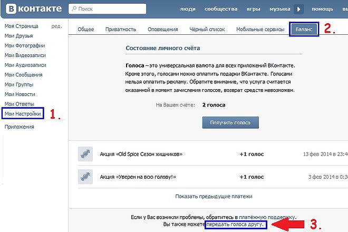Open Мои Видеозаписи
Image resolution: width=348 pixels, height=232 pixels.
tap(25, 55)
